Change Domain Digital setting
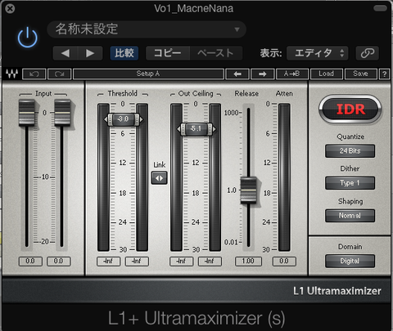 point(350,261)
